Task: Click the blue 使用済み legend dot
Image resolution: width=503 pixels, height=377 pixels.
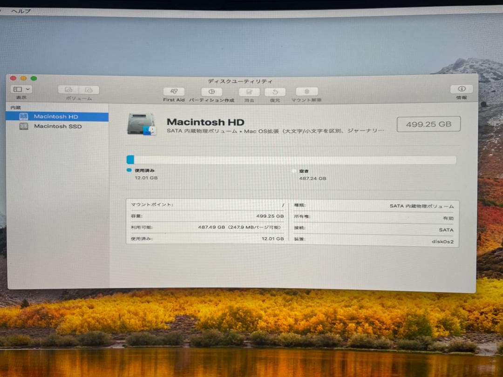Action: [x=129, y=171]
